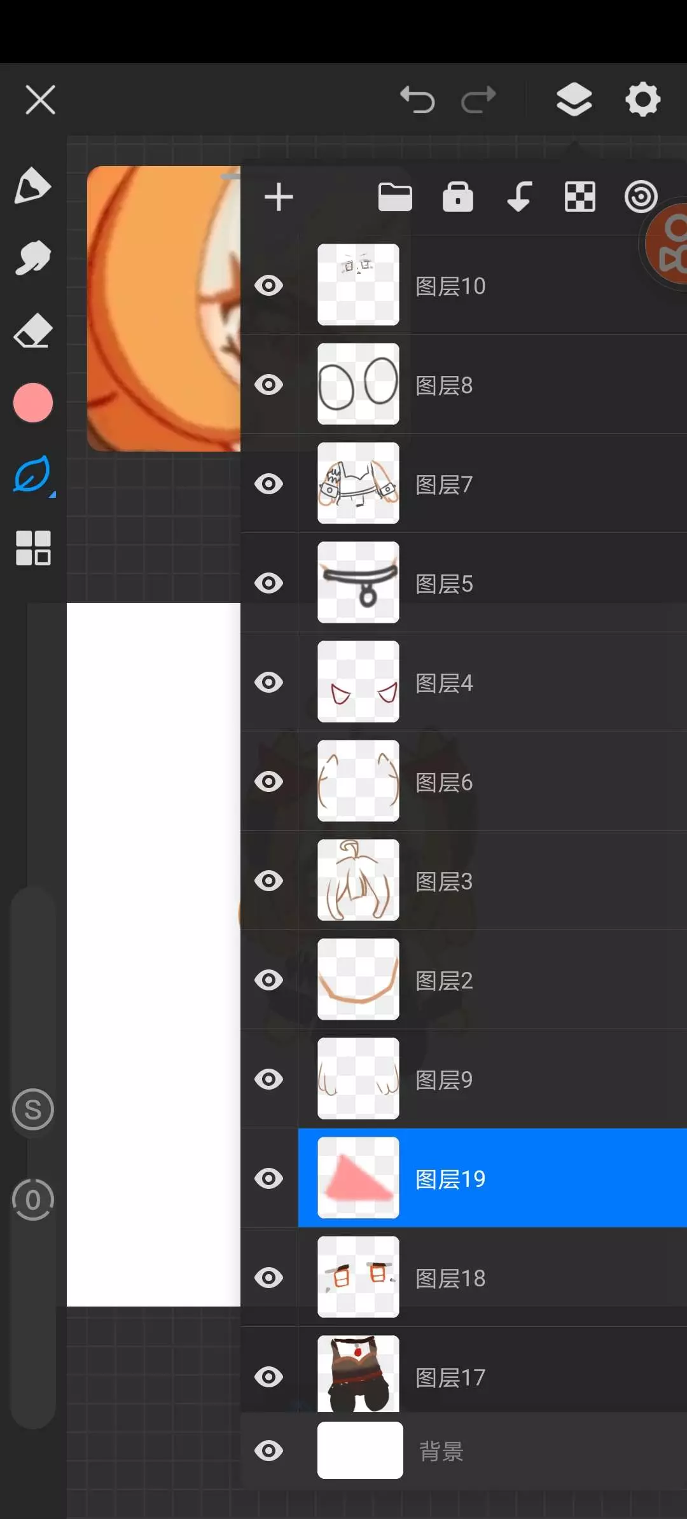Close the canvas with the X button

tap(41, 100)
